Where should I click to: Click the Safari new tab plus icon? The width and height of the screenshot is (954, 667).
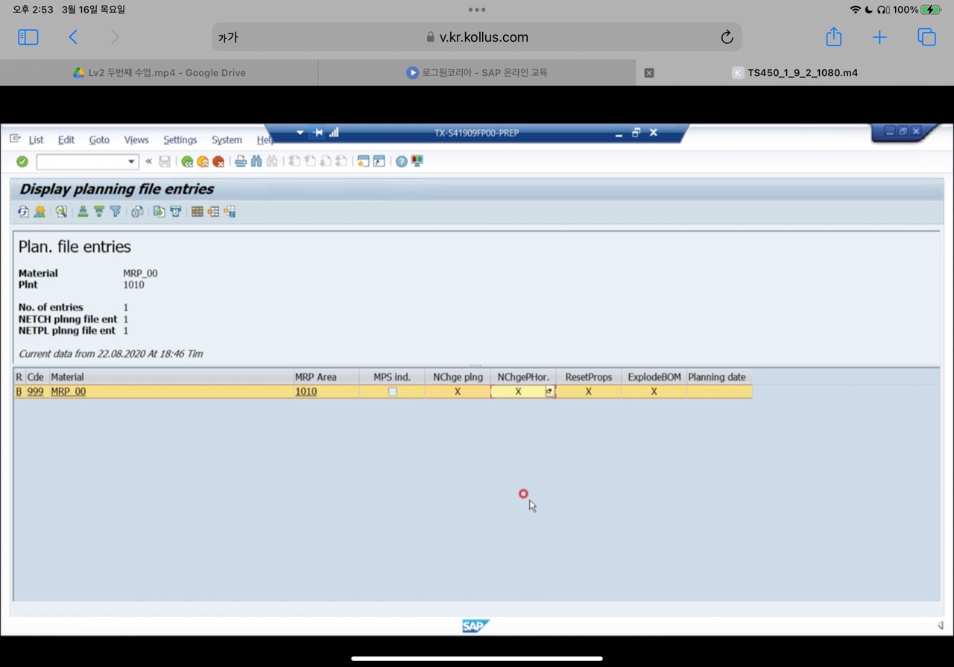879,37
